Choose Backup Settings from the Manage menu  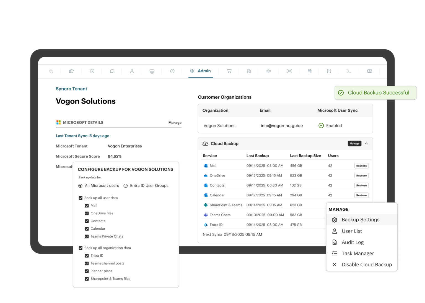point(361,220)
